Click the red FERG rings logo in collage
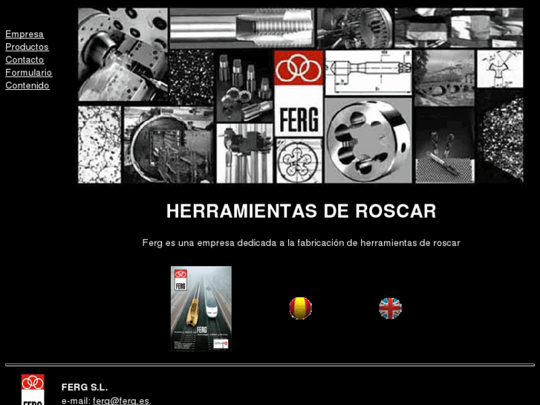This screenshot has width=540, height=405. pos(299,68)
